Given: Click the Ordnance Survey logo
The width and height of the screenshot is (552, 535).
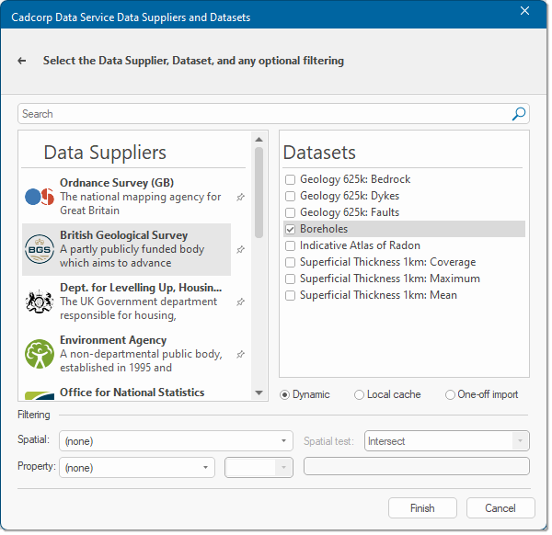Looking at the screenshot, I should click(40, 197).
